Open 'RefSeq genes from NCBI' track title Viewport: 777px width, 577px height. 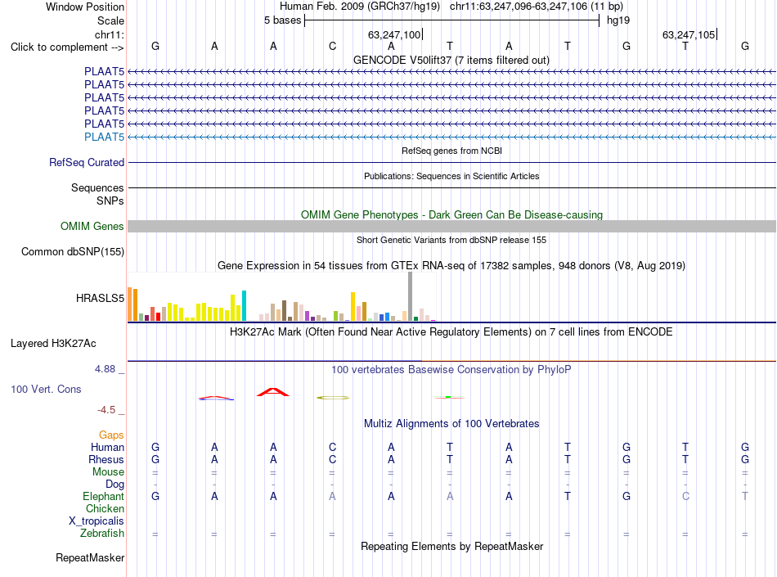click(451, 151)
